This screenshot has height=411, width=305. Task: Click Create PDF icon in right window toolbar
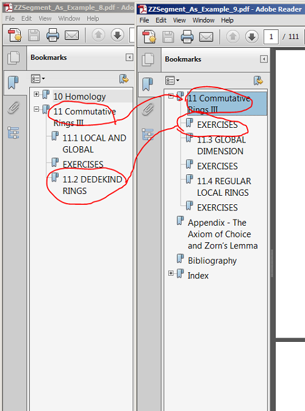pos(149,37)
